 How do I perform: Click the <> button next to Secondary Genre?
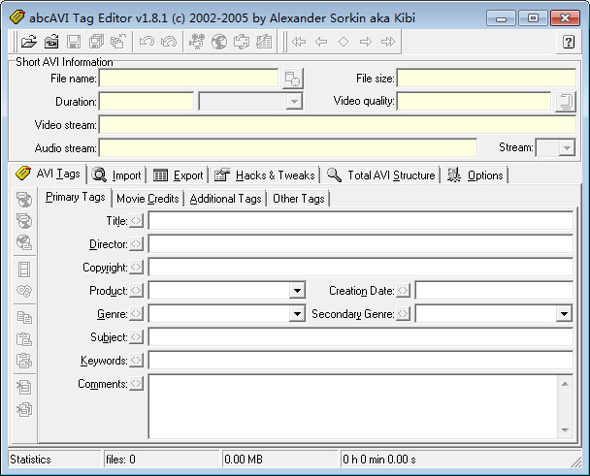[x=403, y=314]
